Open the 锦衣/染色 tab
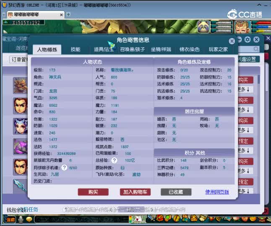Viewport: 271px width, 226px height. click(190, 49)
